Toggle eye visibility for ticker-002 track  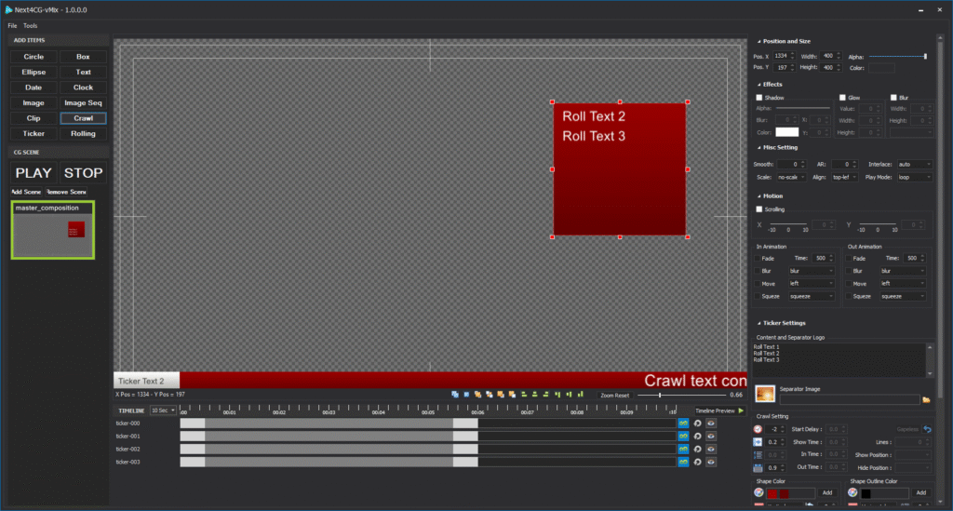(711, 449)
